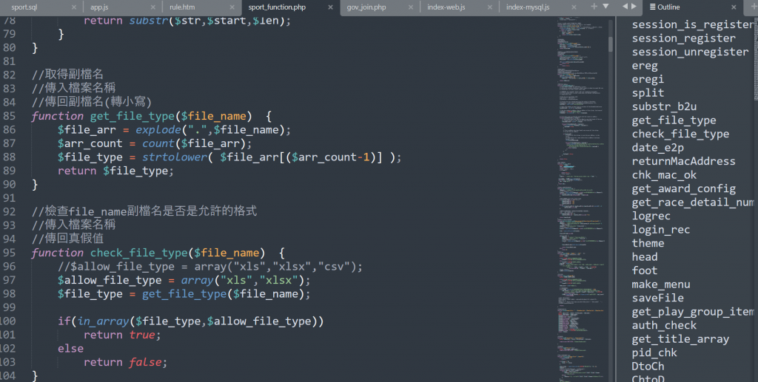Go to DtoCh in the Outline

click(x=648, y=366)
